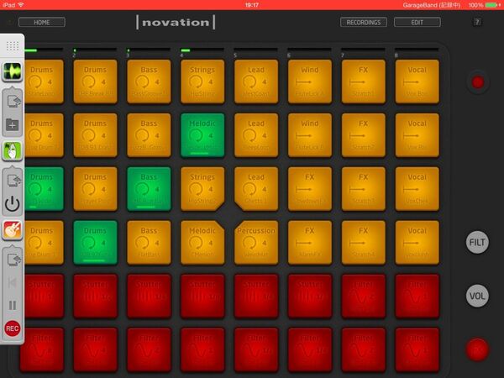
Task: Tap switch-to-app icon below GarageBand icon
Action: pyautogui.click(x=13, y=260)
